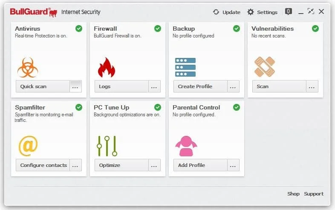This screenshot has width=335, height=210.
Task: Click Update in the top bar
Action: tap(227, 12)
